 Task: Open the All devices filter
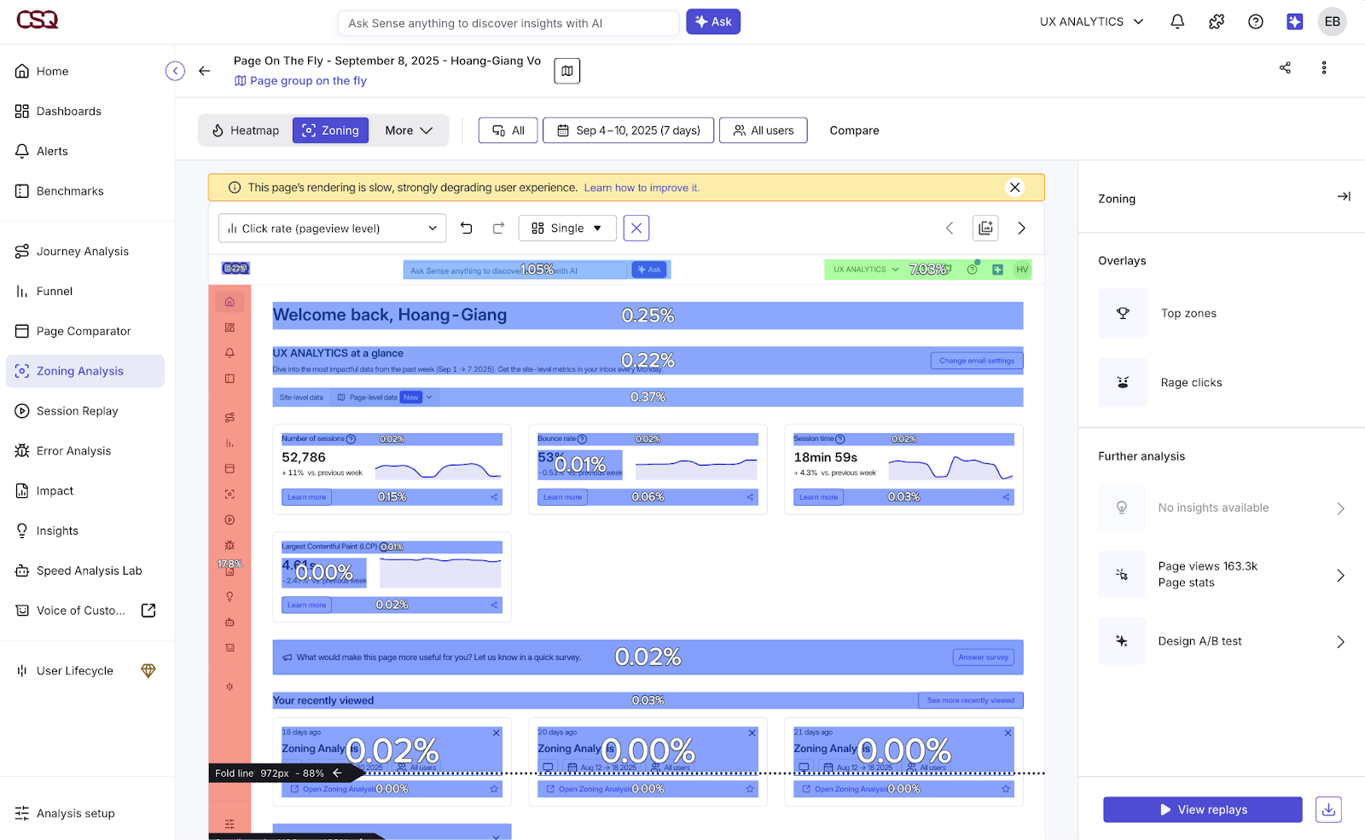coord(508,130)
